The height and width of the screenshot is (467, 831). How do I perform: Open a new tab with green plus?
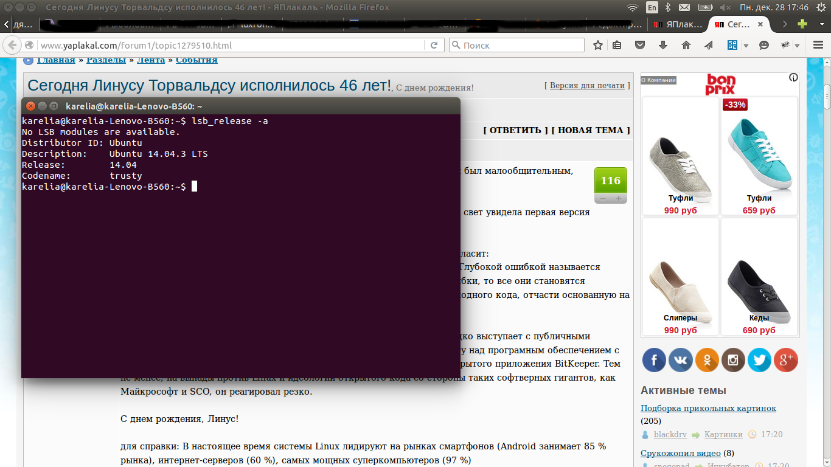coord(802,24)
